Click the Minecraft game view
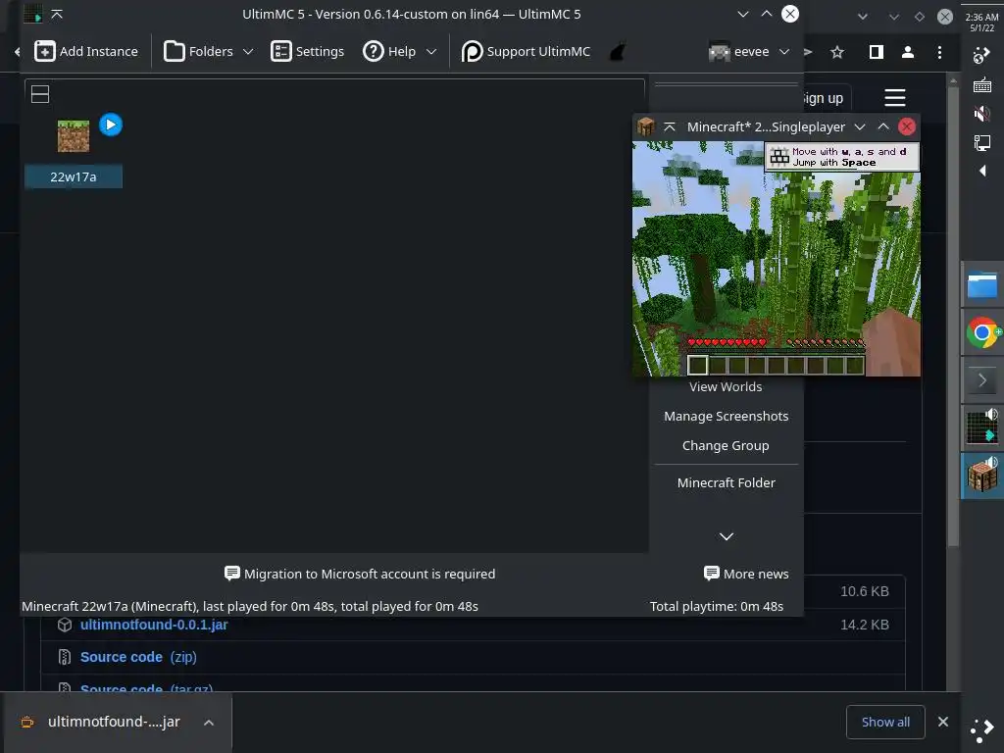The image size is (1004, 753). [x=777, y=258]
